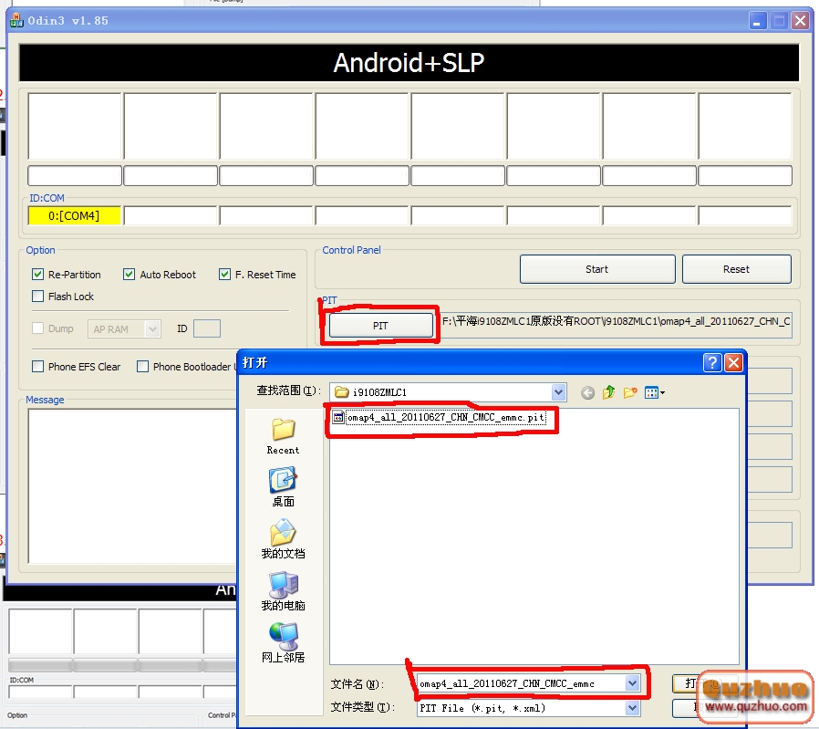
Task: Open the view menu icon in dialog
Action: tap(655, 392)
